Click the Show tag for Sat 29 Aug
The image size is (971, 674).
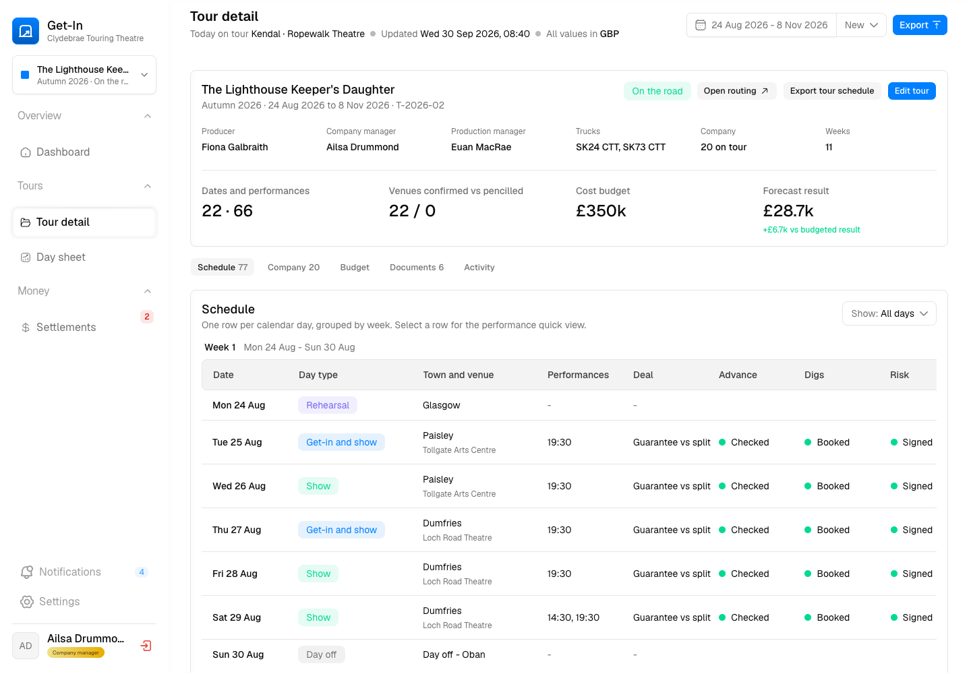click(318, 617)
